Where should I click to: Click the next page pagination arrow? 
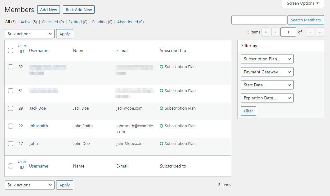pos(310,32)
